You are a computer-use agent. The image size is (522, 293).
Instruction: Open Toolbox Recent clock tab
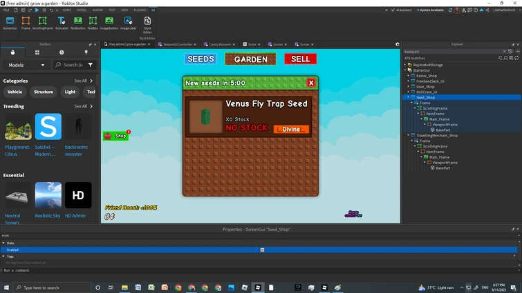(62, 52)
